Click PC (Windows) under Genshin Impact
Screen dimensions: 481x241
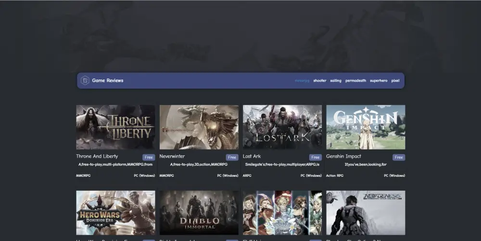[394, 176]
